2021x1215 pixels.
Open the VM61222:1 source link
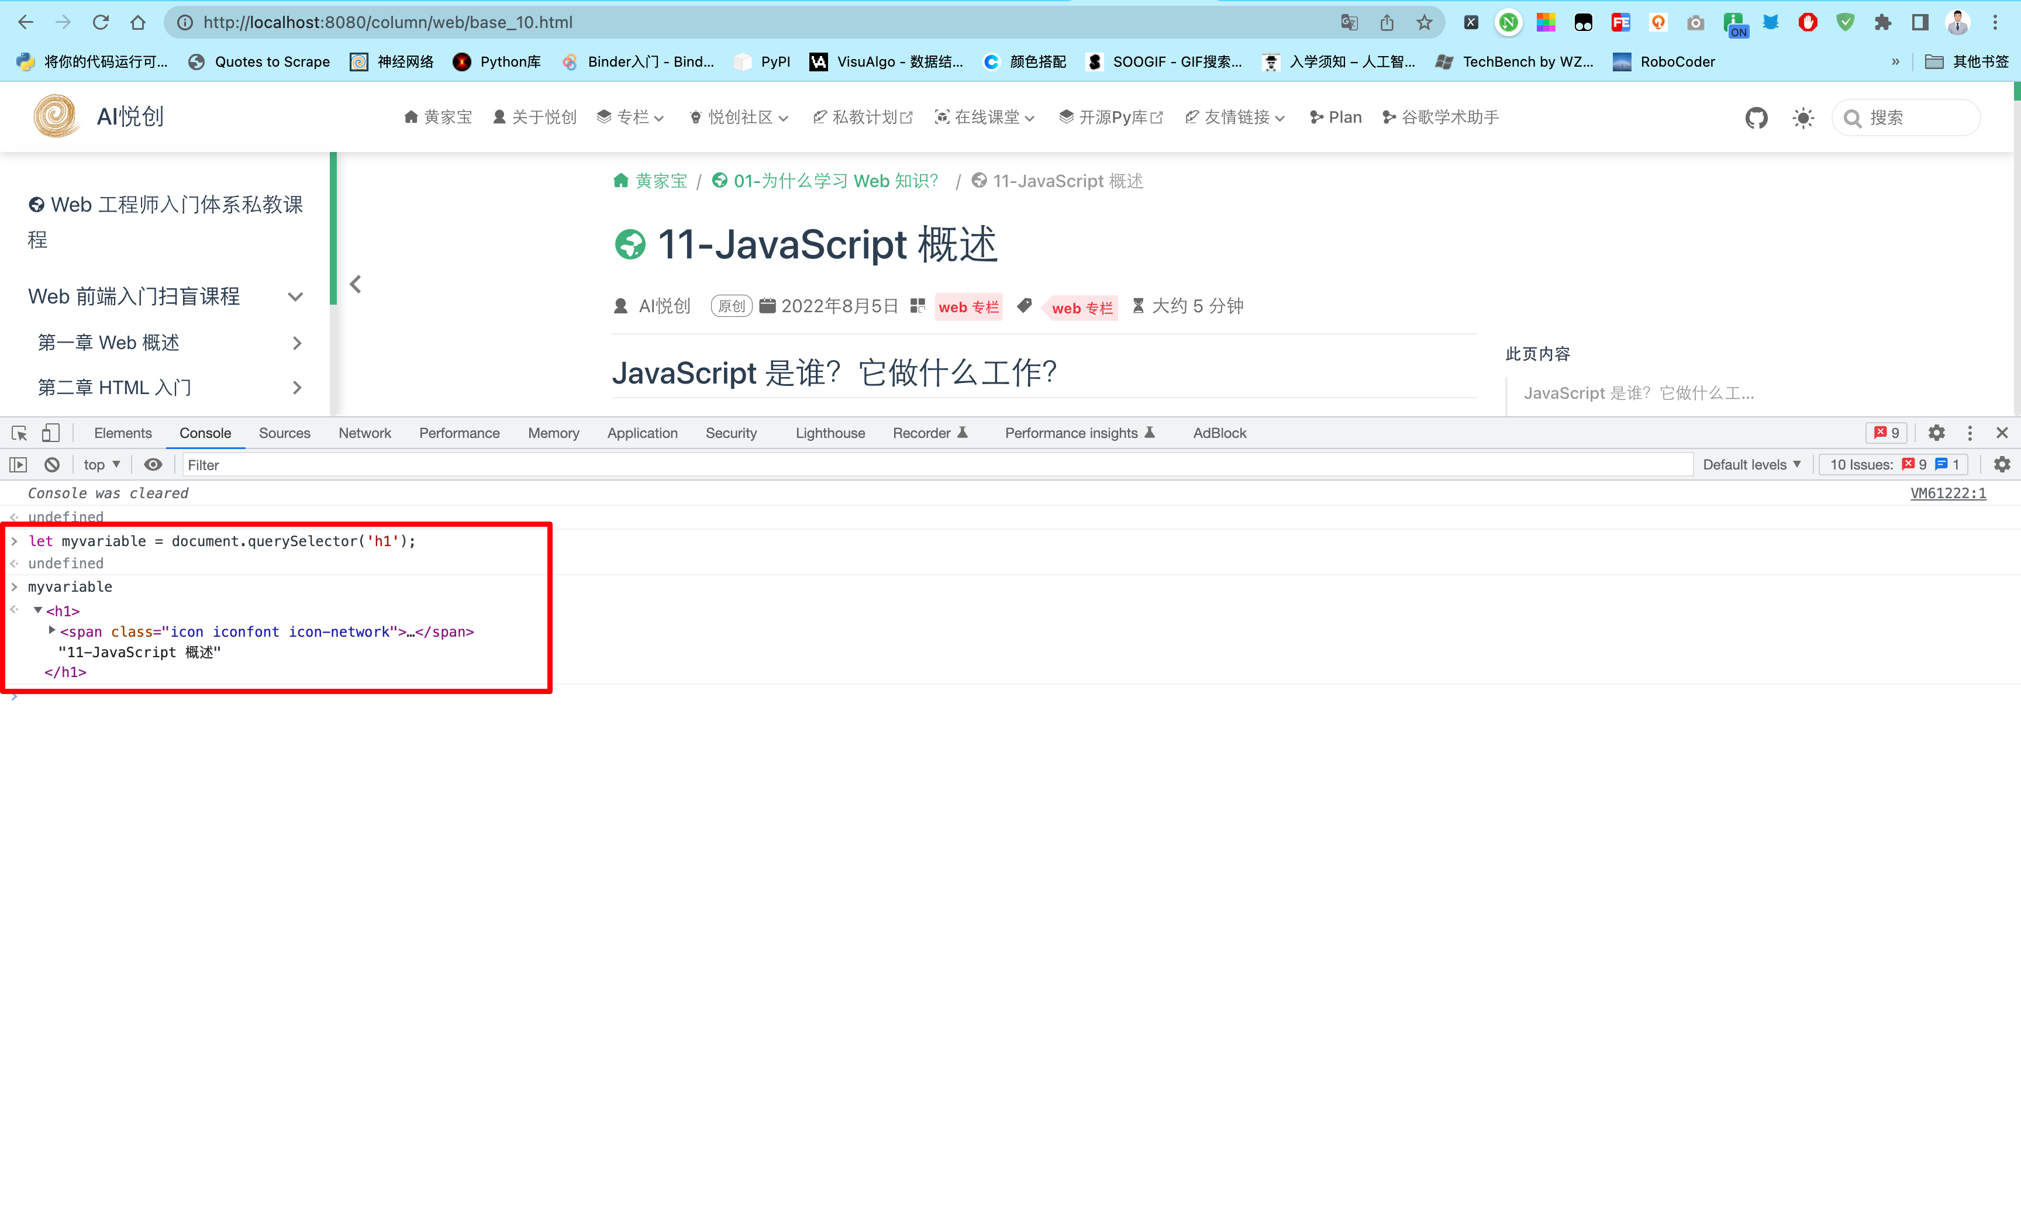tap(1948, 493)
